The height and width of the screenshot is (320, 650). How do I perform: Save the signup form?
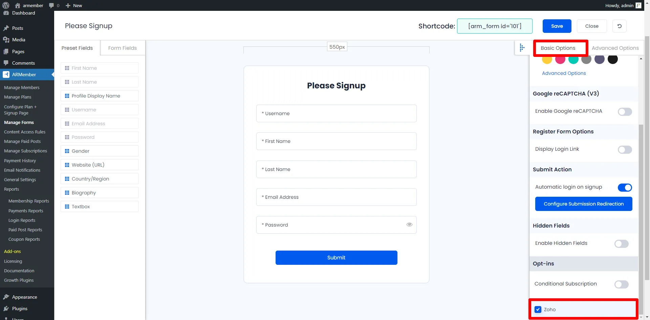[557, 26]
